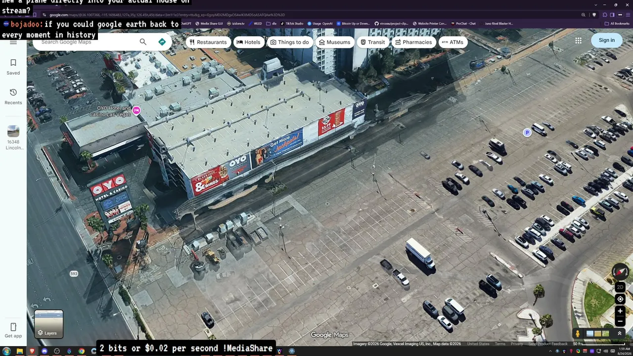Screen dimensions: 633x356
Task: Open the Media Share GUI bookmark
Action: pos(209,24)
